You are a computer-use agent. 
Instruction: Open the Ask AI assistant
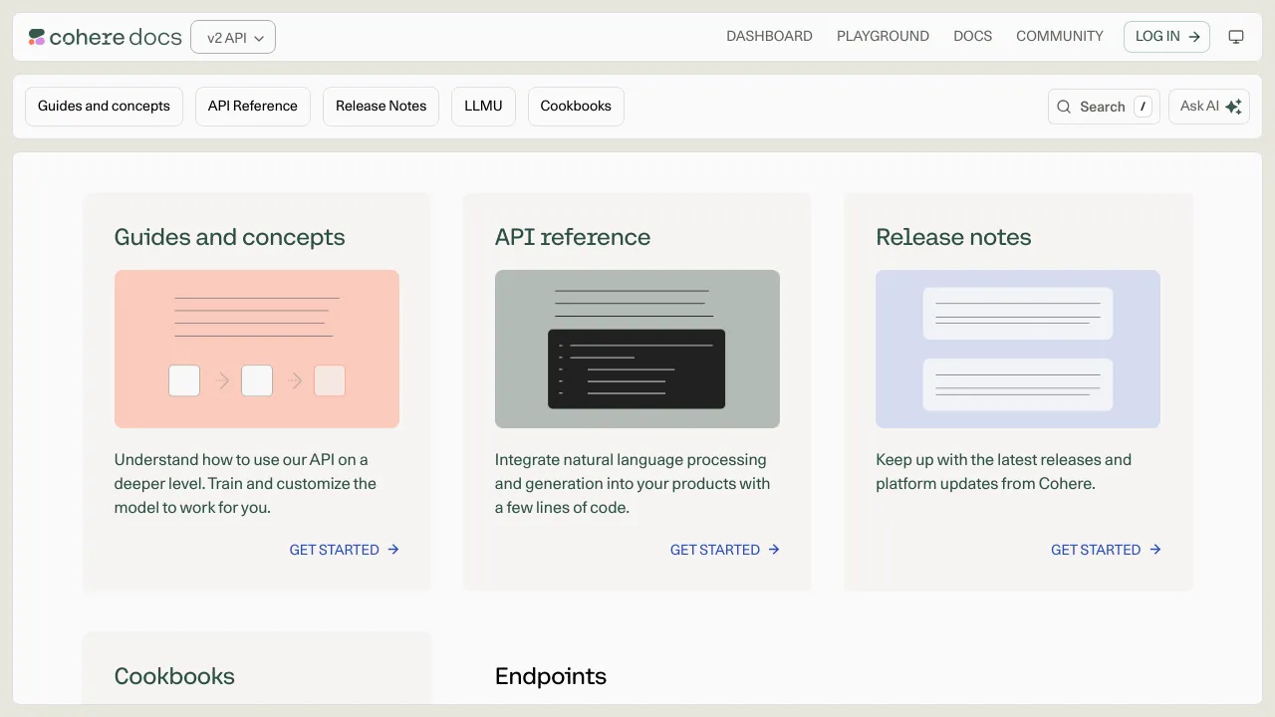point(1209,107)
